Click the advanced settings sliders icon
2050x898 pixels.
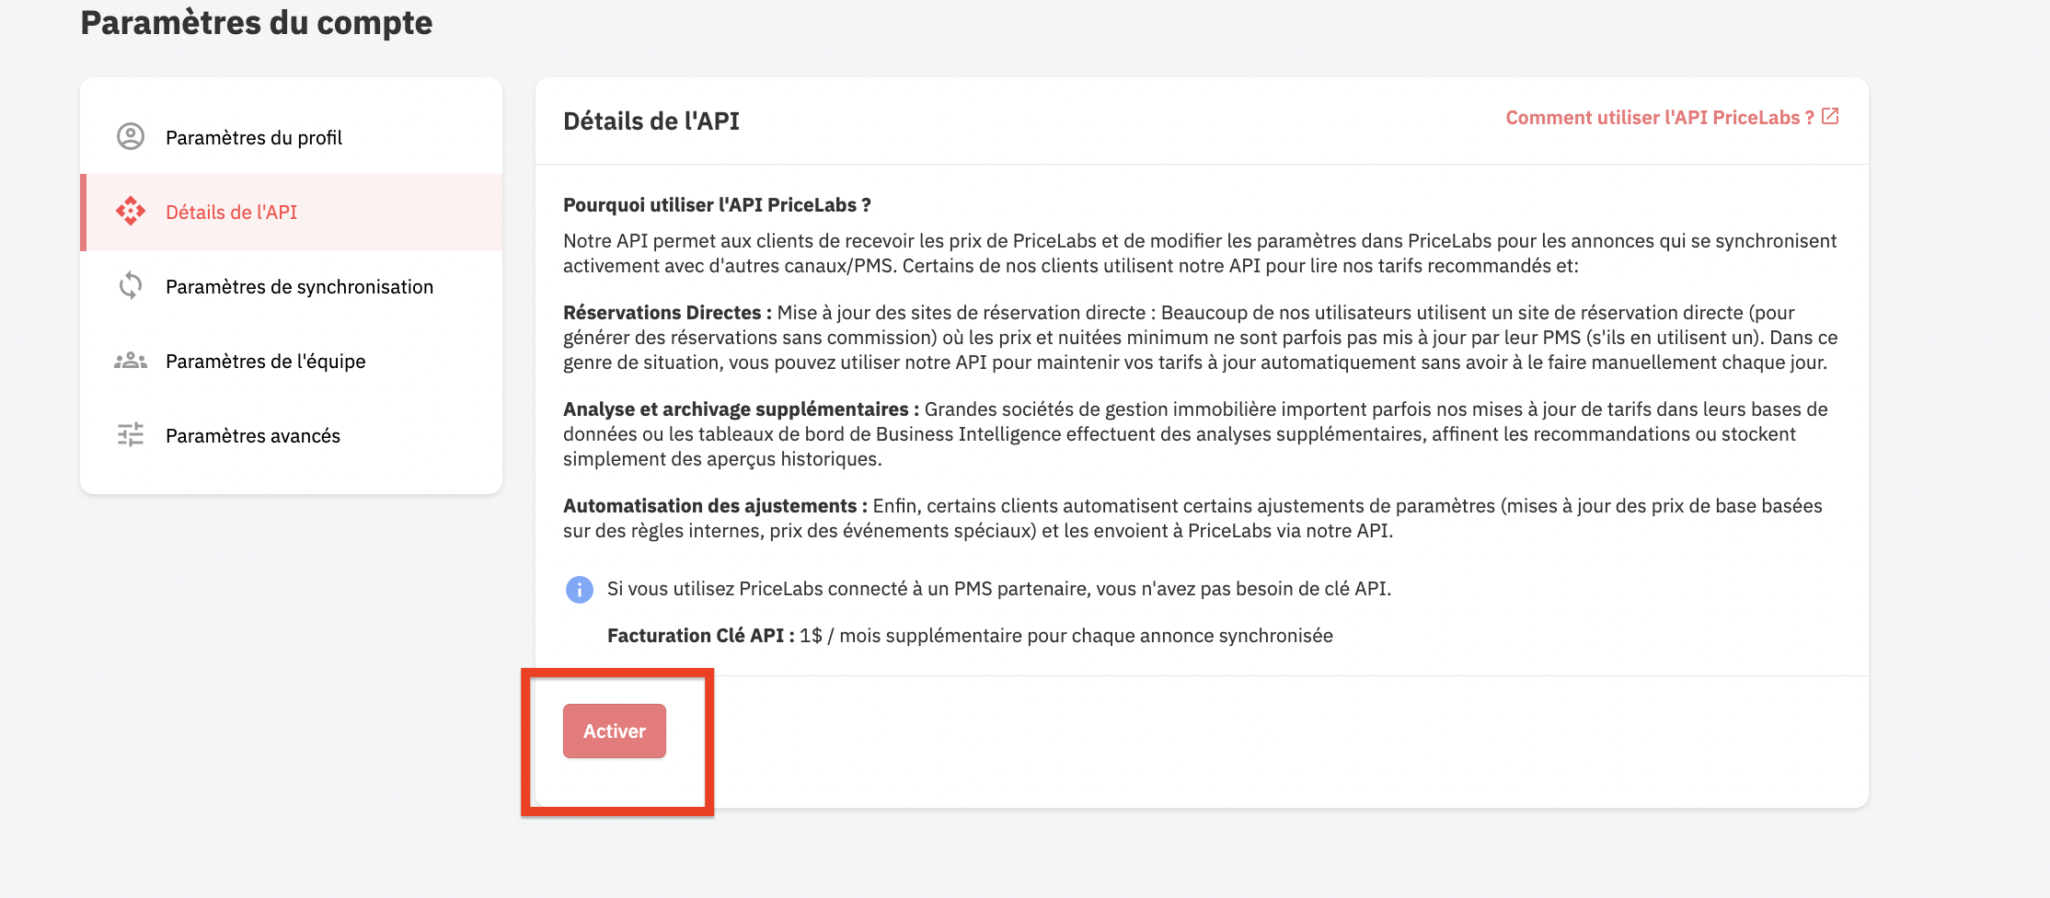(131, 434)
